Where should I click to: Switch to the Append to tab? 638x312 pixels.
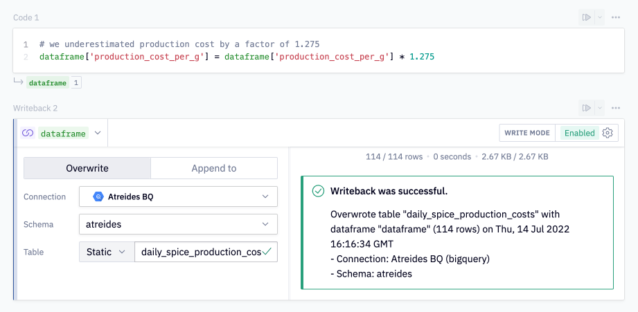214,168
